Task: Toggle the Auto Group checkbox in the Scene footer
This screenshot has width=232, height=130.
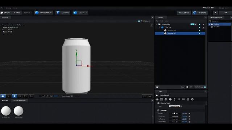Action: pos(205,87)
